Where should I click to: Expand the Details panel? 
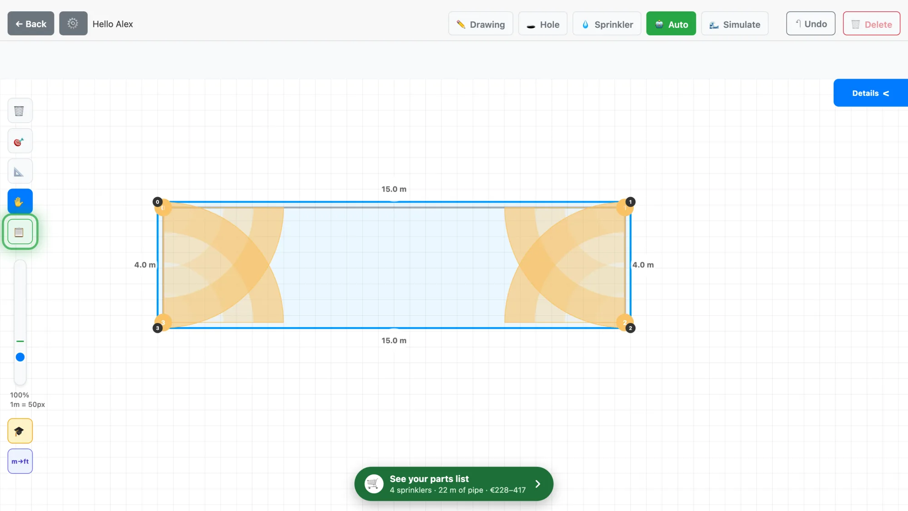[870, 93]
